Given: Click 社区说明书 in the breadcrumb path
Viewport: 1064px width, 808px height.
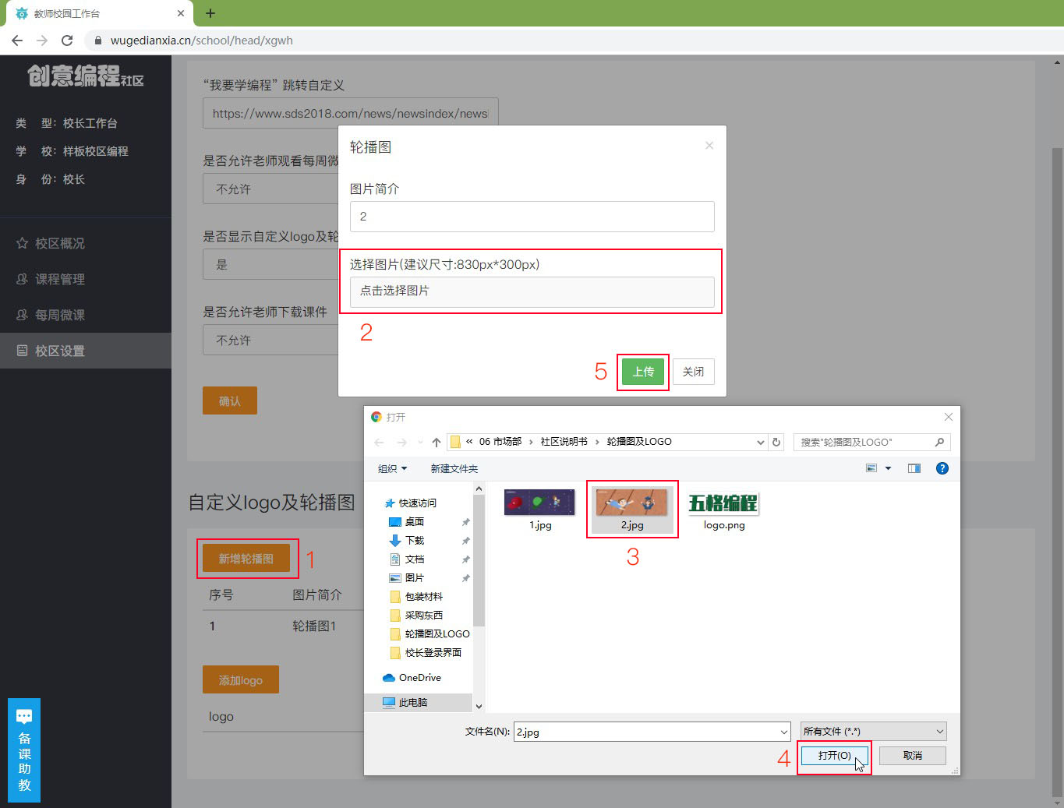Looking at the screenshot, I should [x=564, y=442].
